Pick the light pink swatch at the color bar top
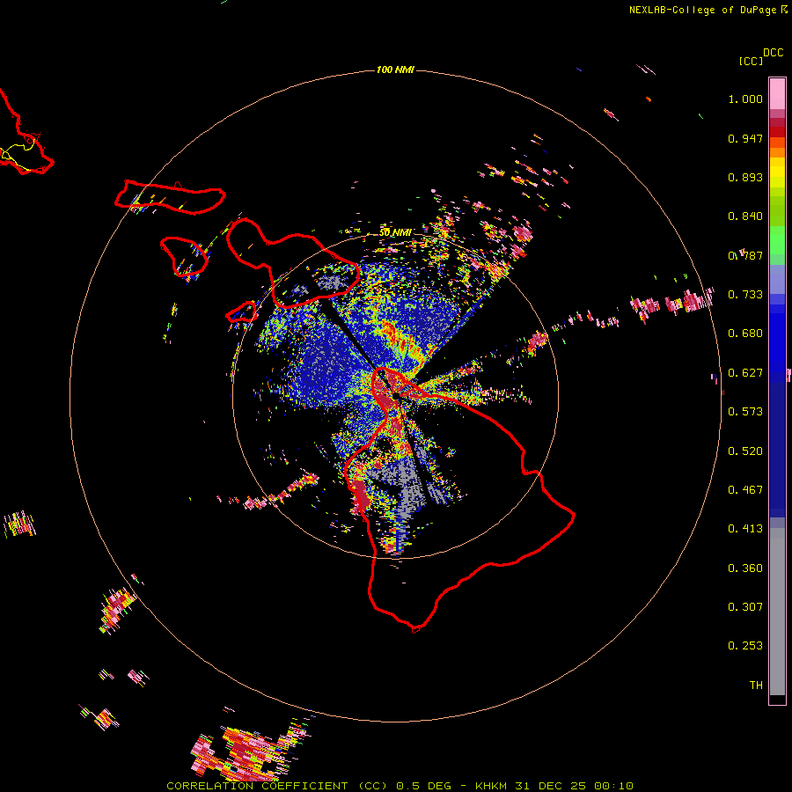792x792 pixels. [777, 93]
